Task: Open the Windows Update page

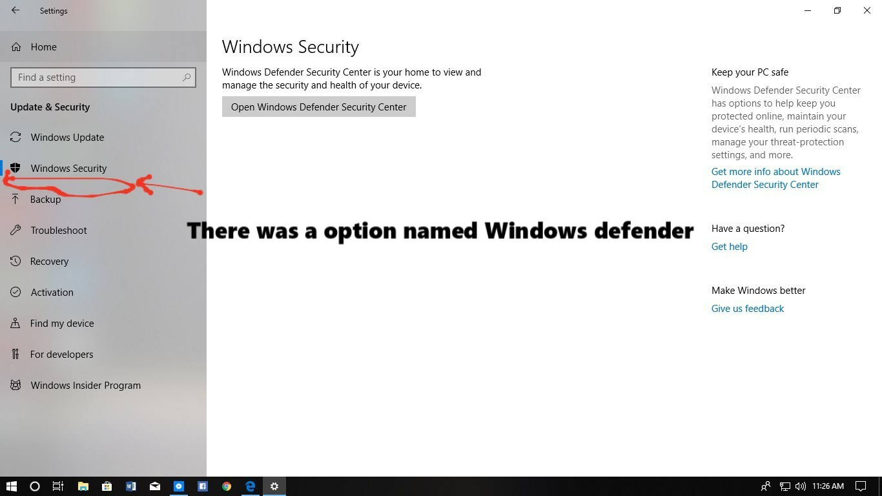Action: (x=103, y=138)
